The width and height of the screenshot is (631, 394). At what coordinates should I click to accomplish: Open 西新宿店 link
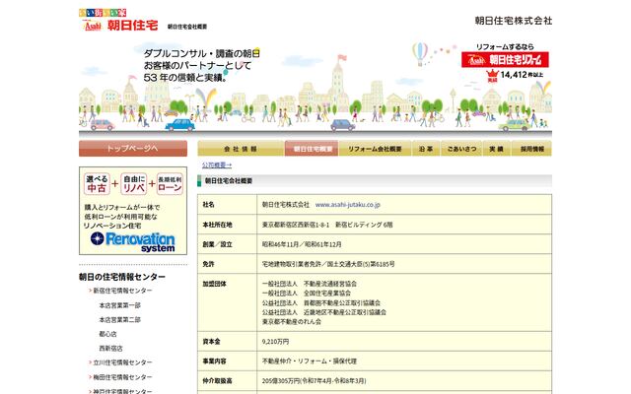pyautogui.click(x=110, y=348)
